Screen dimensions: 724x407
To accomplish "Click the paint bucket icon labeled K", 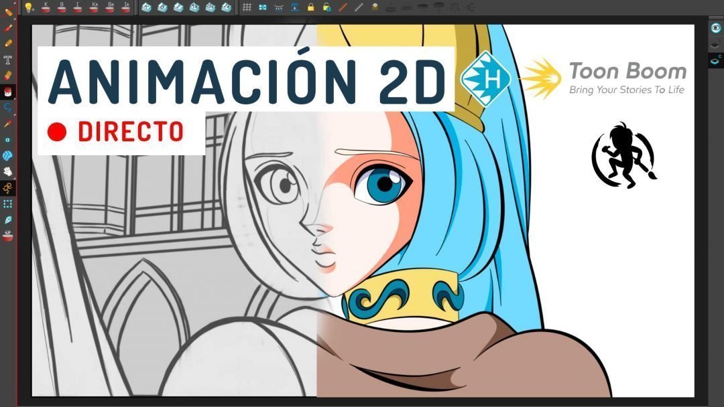I will point(46,7).
